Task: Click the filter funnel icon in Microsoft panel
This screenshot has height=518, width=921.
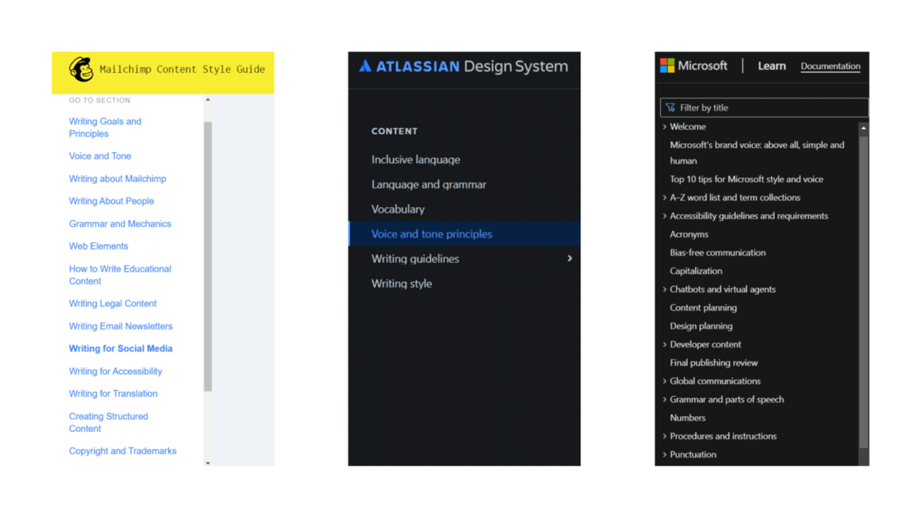Action: (x=670, y=107)
